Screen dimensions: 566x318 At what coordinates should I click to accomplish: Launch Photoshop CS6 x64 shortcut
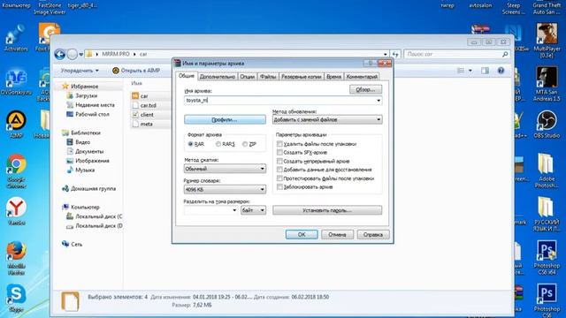[547, 258]
